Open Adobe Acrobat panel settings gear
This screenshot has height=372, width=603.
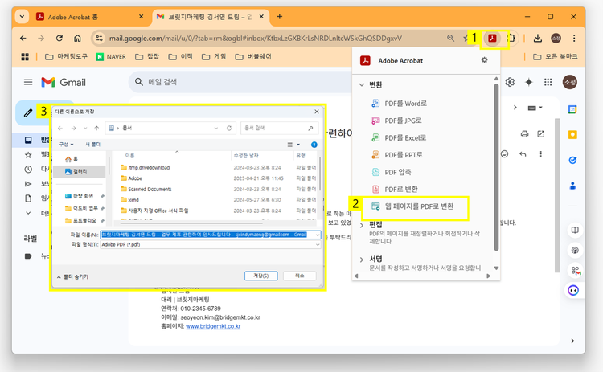tap(485, 60)
